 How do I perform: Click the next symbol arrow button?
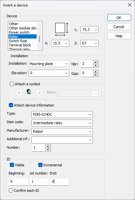point(40,92)
